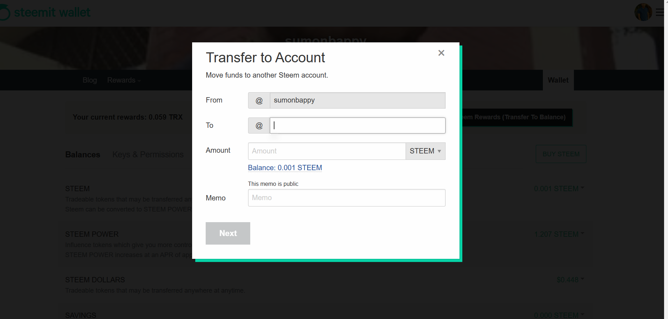
Task: Expand the 0.000 STEEM savings dropdown
Action: click(x=559, y=315)
